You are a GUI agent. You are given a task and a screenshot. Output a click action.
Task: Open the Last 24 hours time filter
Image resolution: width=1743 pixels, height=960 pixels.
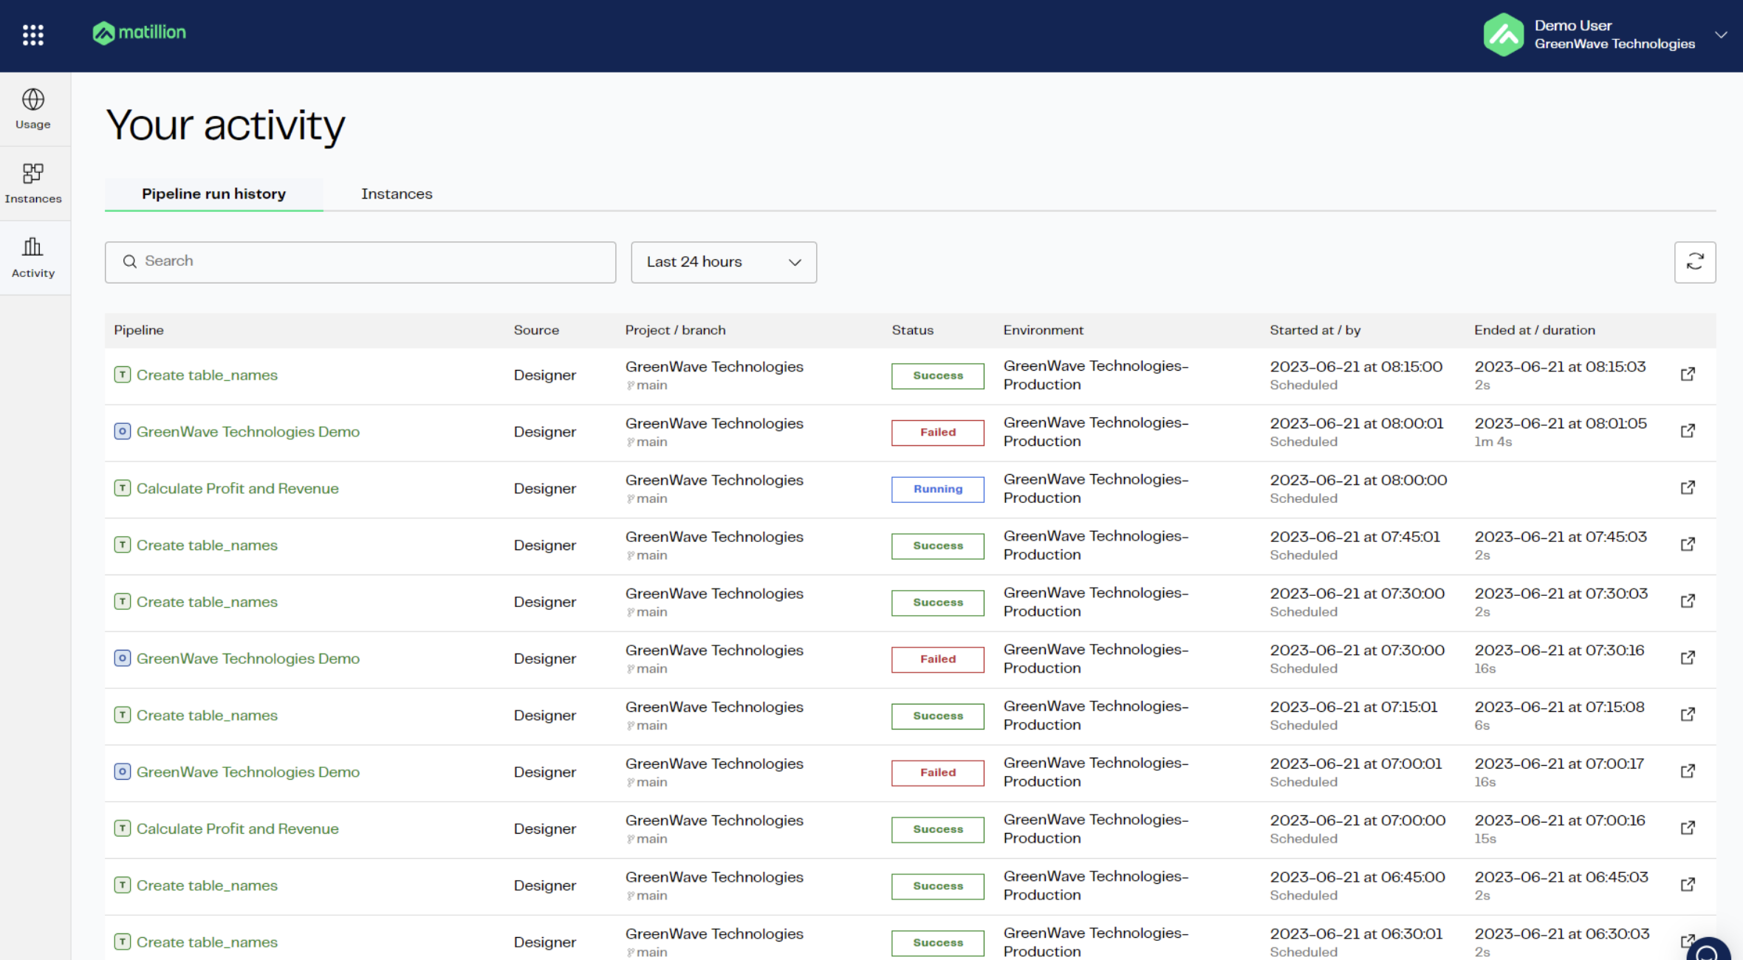(723, 262)
